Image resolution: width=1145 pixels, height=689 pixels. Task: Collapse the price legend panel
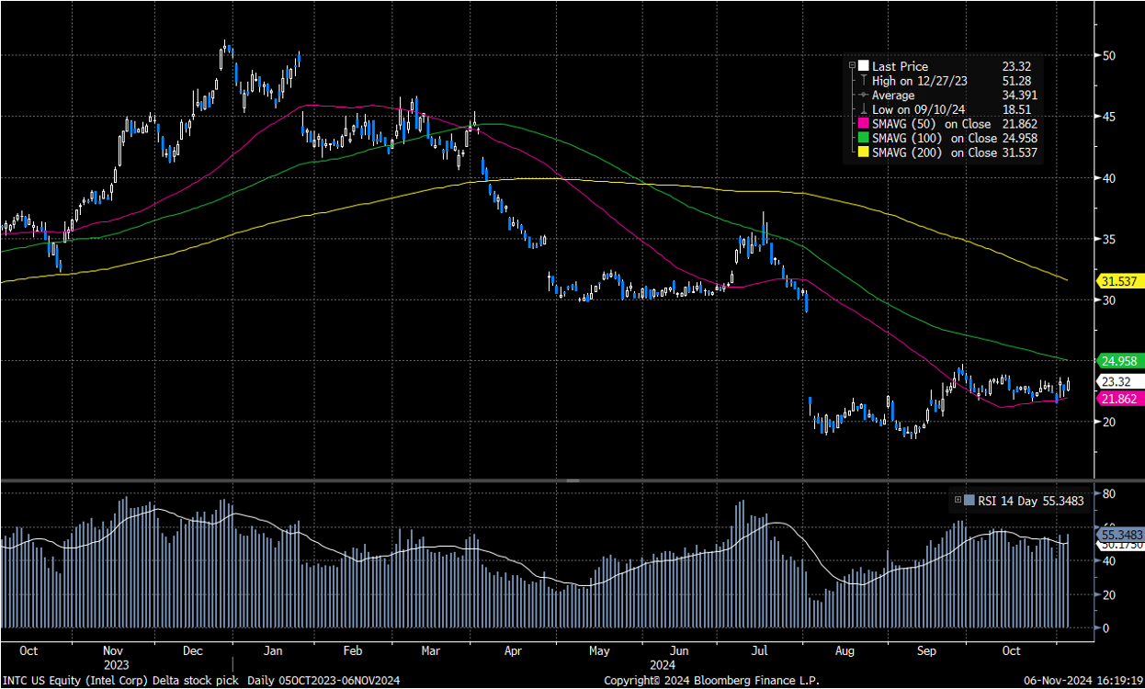(x=853, y=65)
